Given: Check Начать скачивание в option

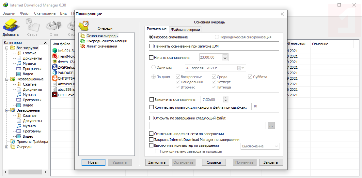Looking at the screenshot, I should (x=151, y=57).
